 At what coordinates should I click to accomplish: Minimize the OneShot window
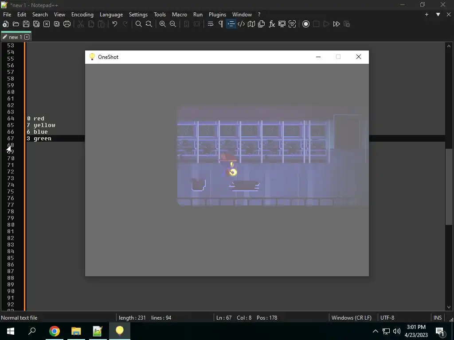pyautogui.click(x=318, y=57)
